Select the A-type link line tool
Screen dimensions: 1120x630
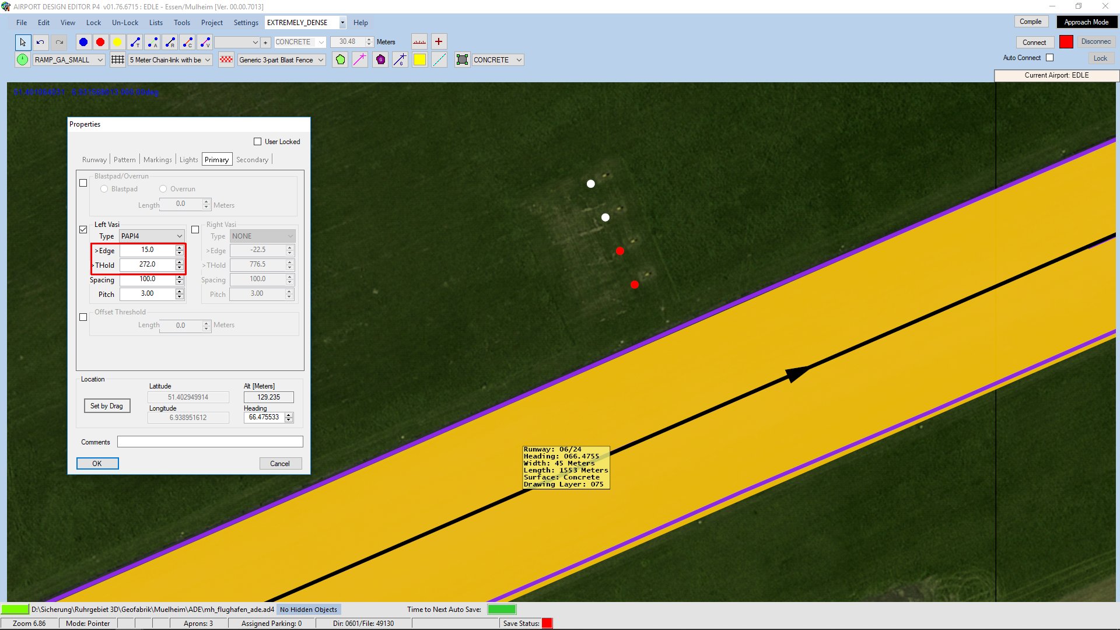(153, 42)
